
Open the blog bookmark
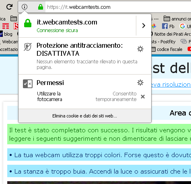(6, 34)
